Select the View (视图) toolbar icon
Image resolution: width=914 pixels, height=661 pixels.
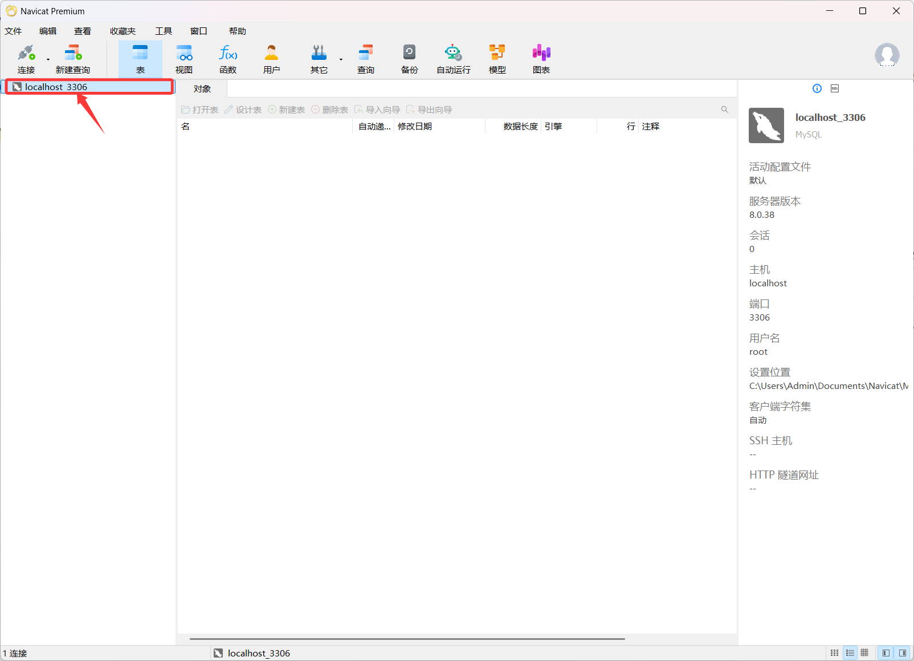coord(184,59)
